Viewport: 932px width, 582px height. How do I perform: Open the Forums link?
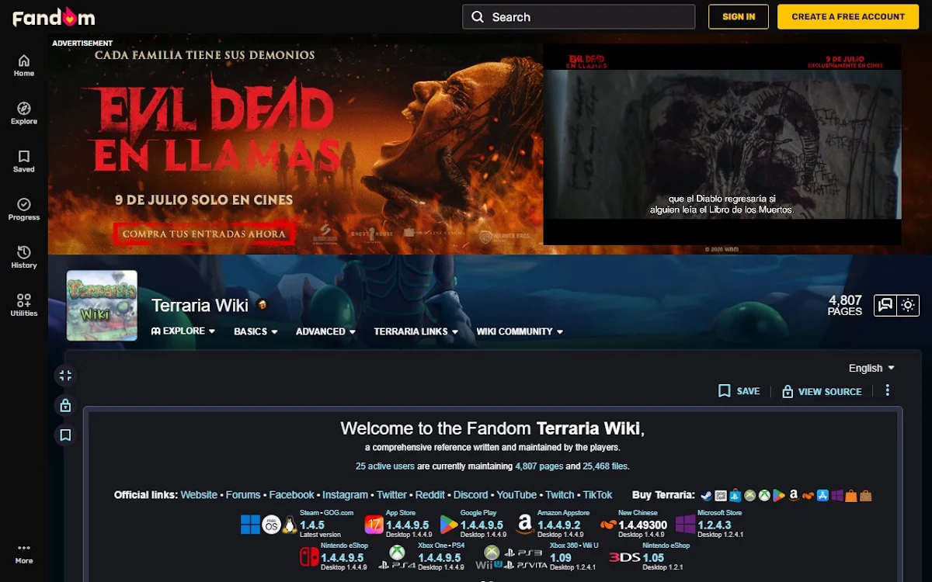coord(243,495)
